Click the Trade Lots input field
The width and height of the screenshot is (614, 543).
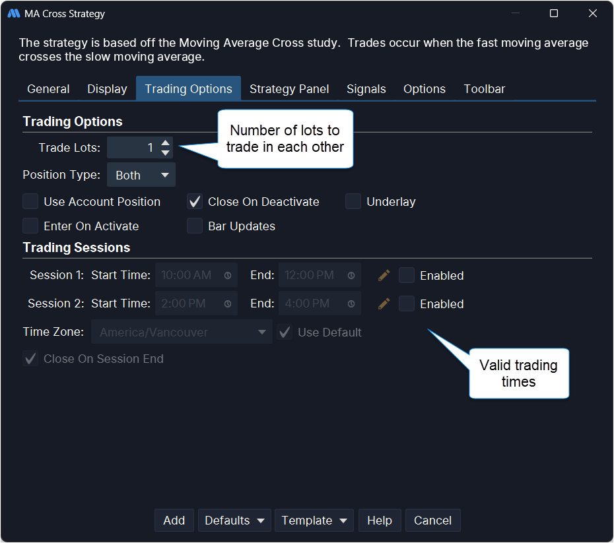click(x=133, y=148)
